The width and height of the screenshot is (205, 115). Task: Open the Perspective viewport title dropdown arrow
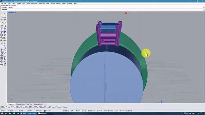pos(15,12)
